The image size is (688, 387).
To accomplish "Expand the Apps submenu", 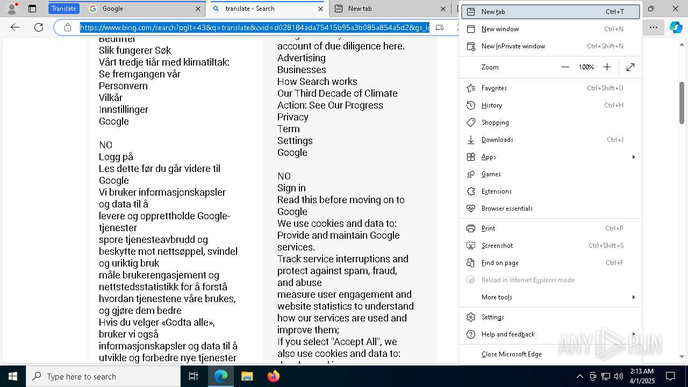I will click(551, 157).
